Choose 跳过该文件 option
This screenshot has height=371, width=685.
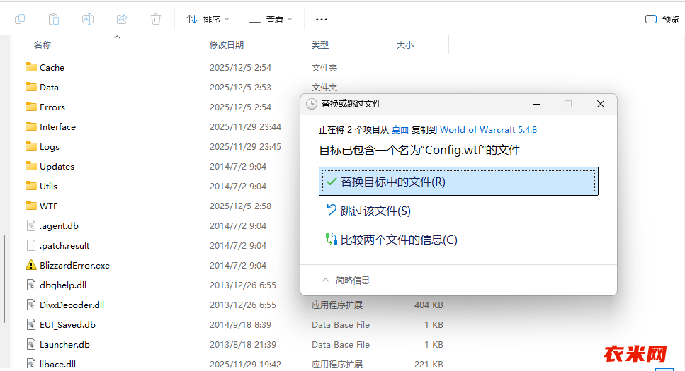pyautogui.click(x=375, y=211)
